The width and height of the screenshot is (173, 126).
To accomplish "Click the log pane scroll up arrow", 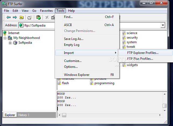I will (x=165, y=94).
